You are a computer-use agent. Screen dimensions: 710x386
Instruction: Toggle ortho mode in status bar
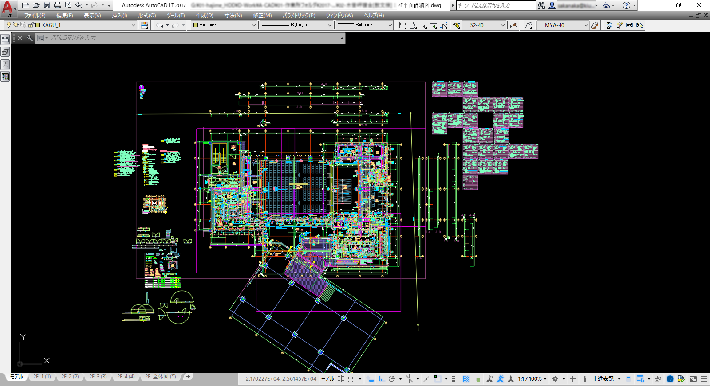pos(382,379)
